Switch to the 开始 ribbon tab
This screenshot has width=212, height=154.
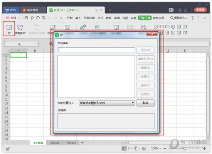(x=70, y=18)
